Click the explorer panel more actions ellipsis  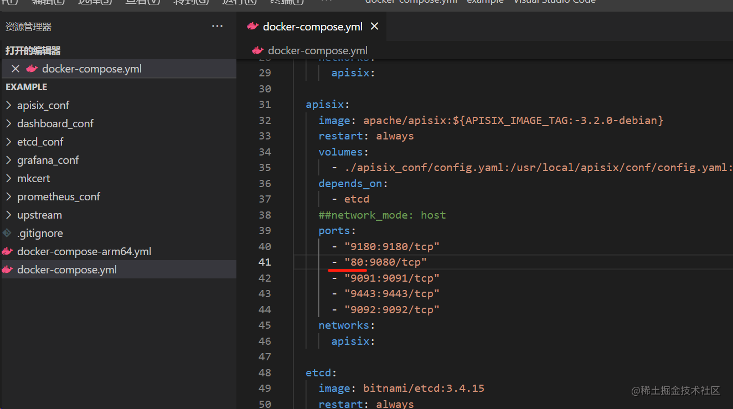[x=217, y=27]
